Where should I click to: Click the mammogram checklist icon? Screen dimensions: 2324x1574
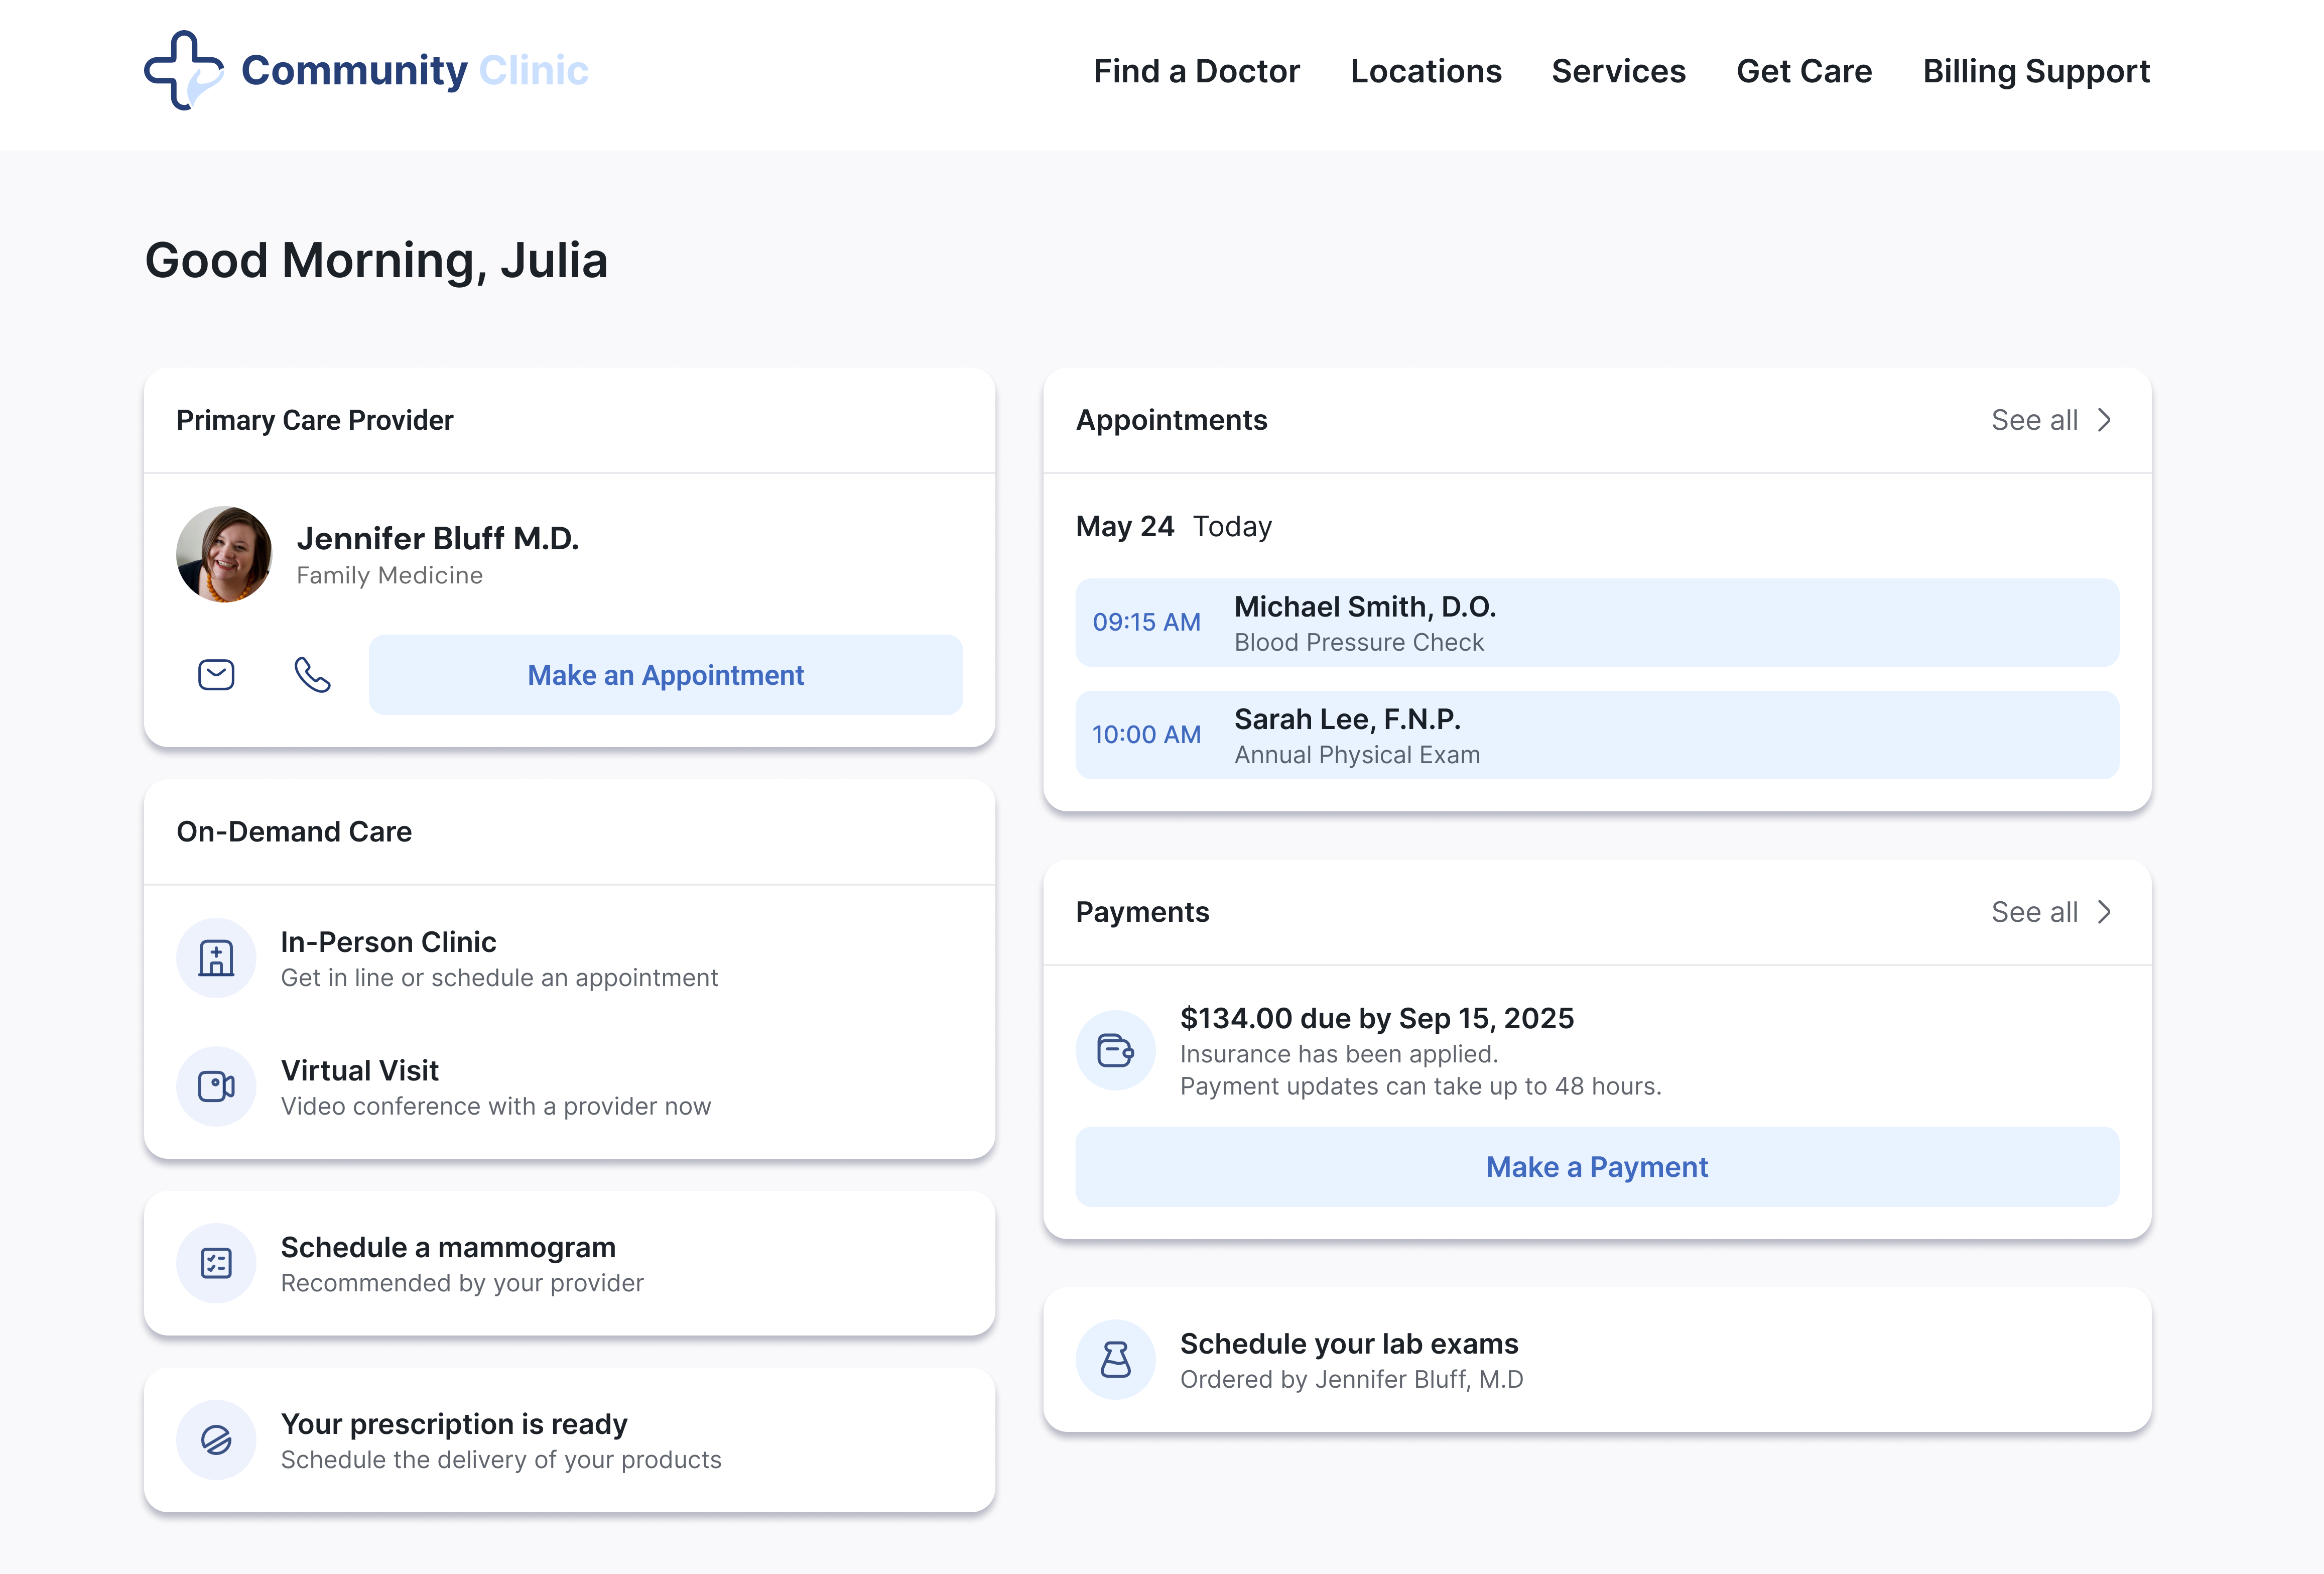pyautogui.click(x=216, y=1262)
